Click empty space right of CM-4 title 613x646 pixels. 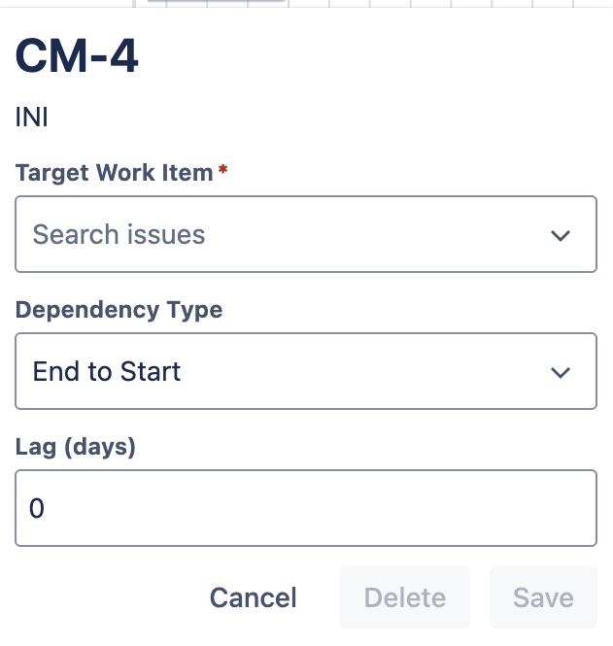pos(389,58)
